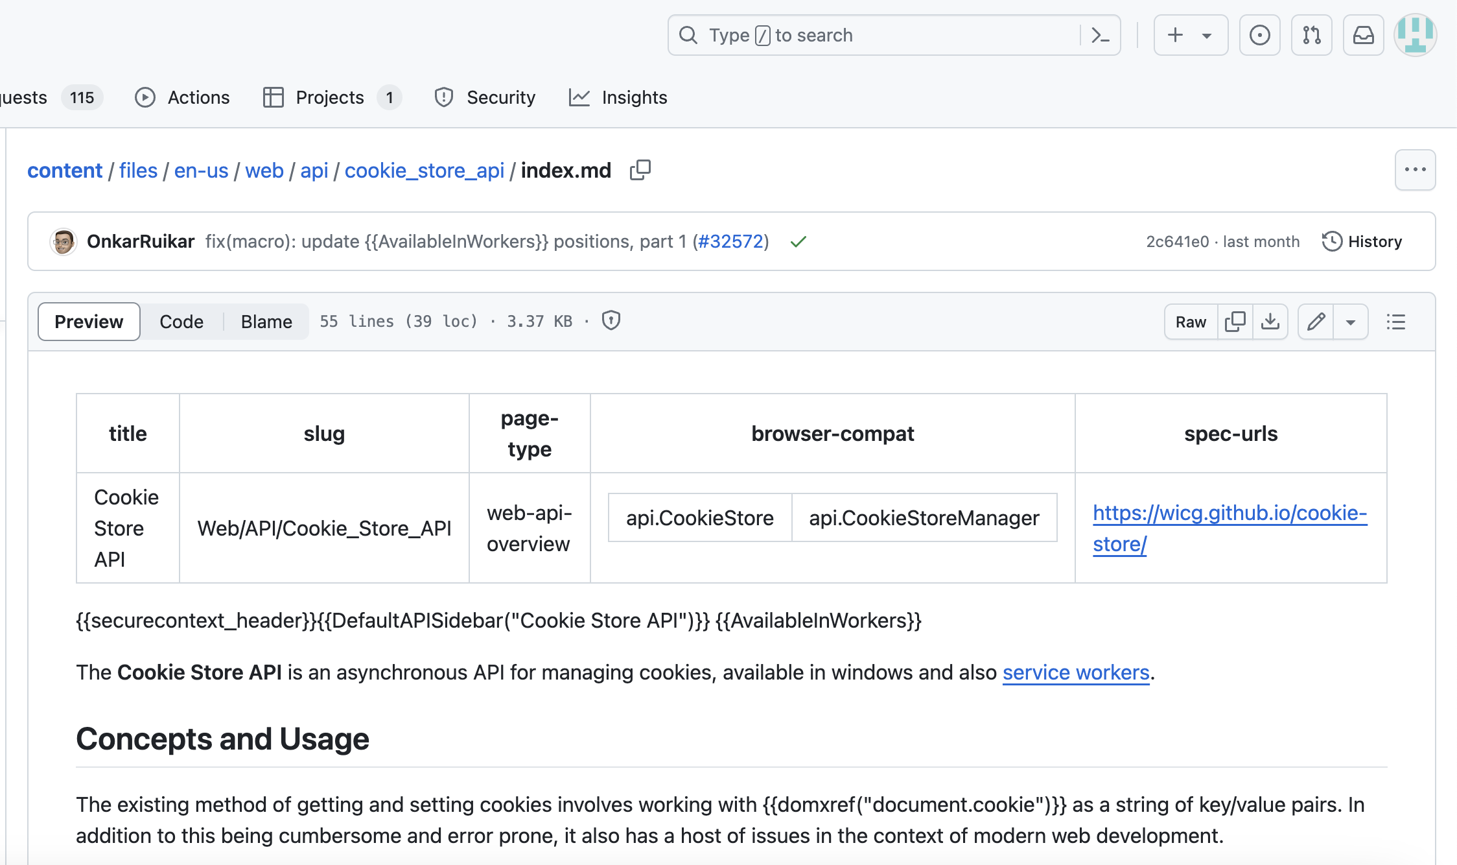Open the command palette icon
The height and width of the screenshot is (865, 1457).
coord(1101,35)
